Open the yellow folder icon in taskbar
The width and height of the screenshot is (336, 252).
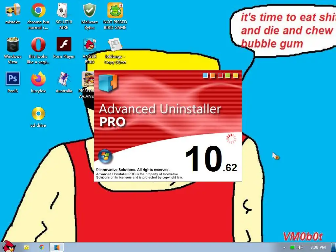pos(26,247)
